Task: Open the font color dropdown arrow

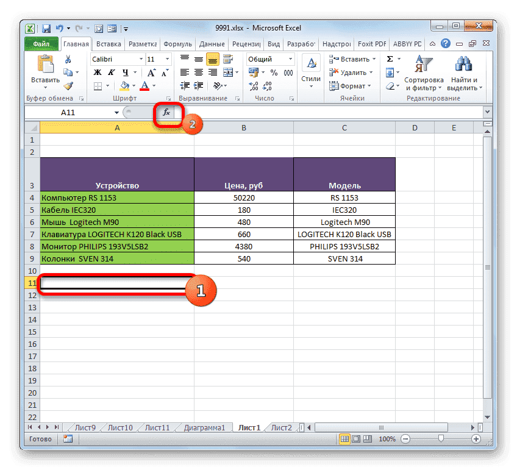Action: click(154, 85)
